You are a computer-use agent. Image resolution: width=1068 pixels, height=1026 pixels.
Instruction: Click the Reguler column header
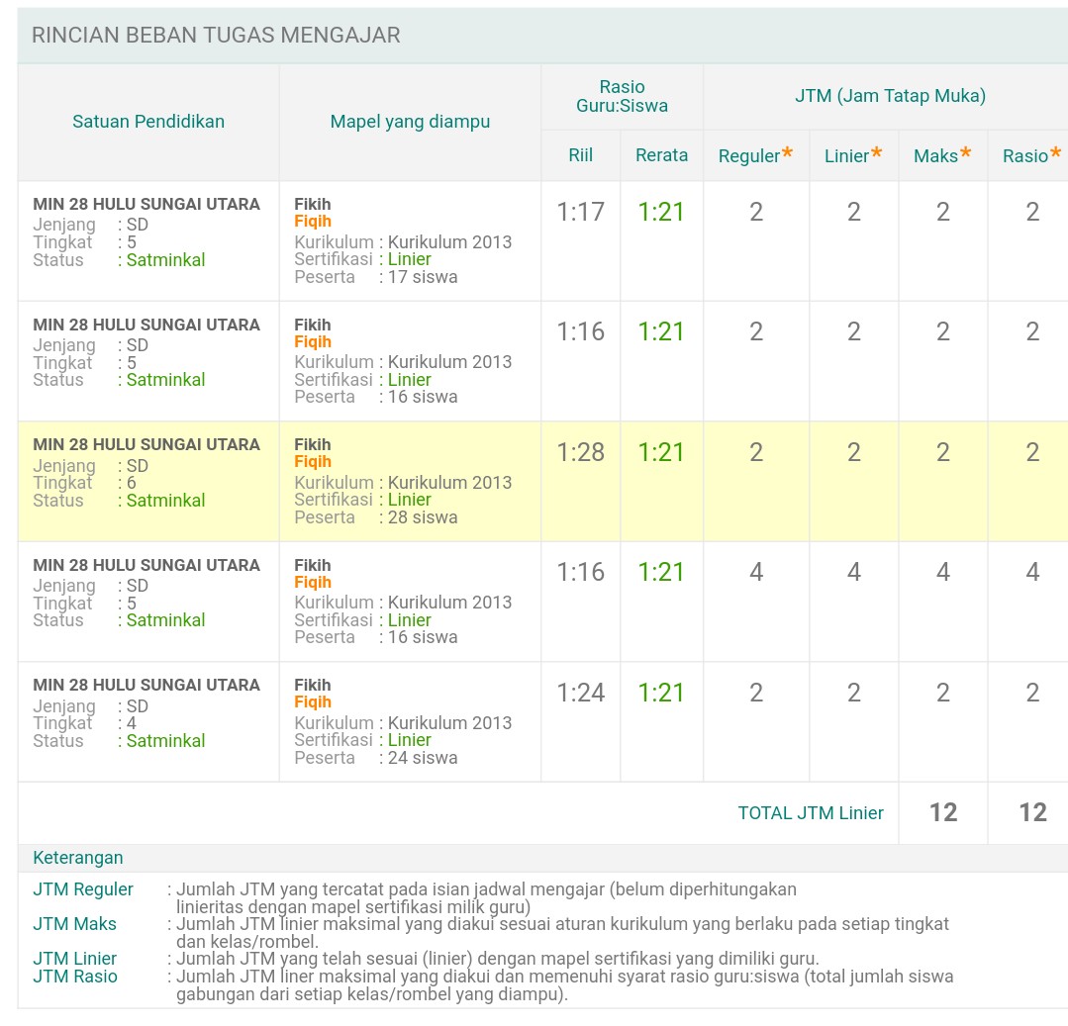(755, 155)
